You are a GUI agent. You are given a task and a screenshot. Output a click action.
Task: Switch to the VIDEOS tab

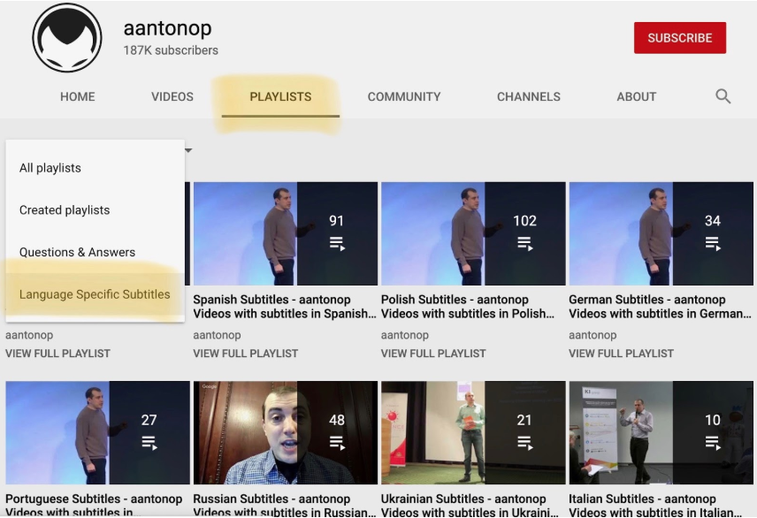(172, 96)
